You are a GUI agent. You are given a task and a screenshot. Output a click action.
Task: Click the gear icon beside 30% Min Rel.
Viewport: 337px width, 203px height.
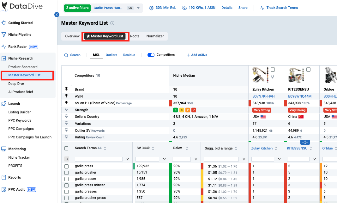coord(151,8)
